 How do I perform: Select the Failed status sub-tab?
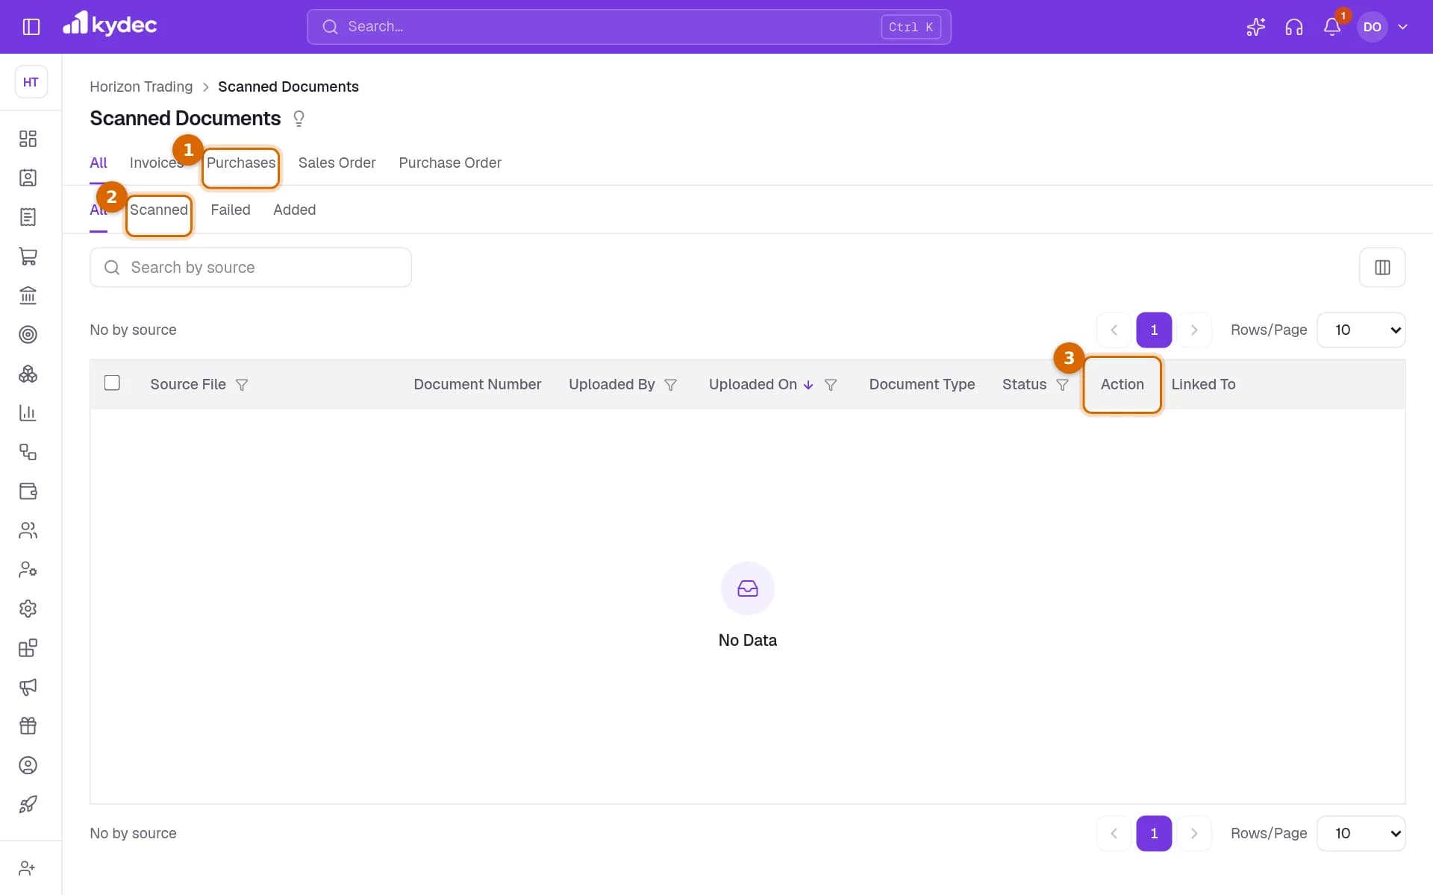pyautogui.click(x=230, y=210)
